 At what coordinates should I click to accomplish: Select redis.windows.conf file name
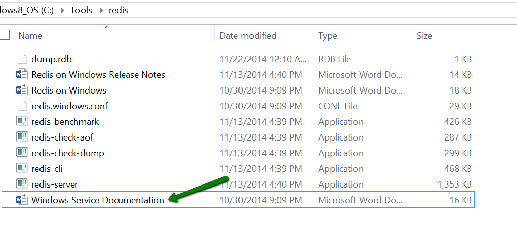[x=69, y=106]
